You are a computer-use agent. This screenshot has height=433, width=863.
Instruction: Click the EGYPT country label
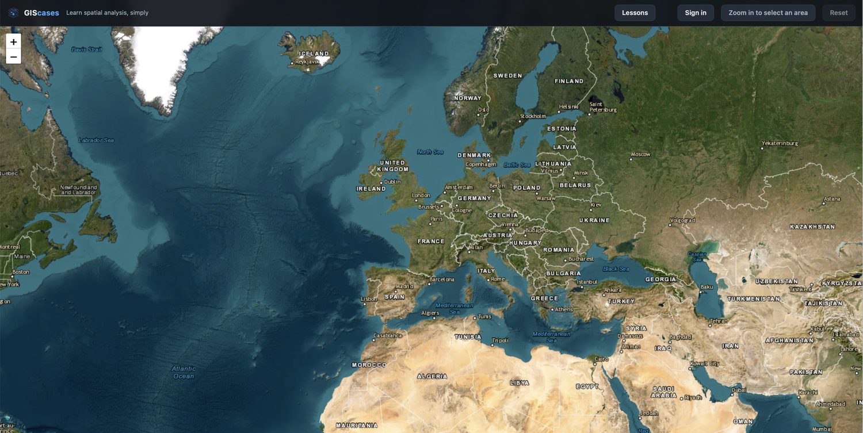(587, 386)
